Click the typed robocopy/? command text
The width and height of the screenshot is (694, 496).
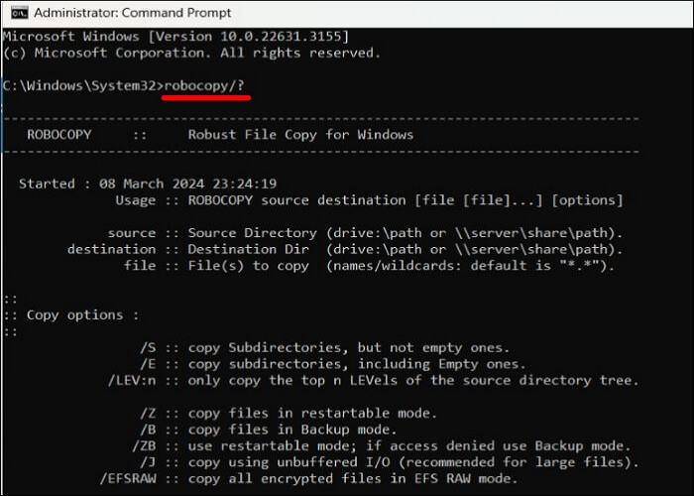(x=205, y=86)
